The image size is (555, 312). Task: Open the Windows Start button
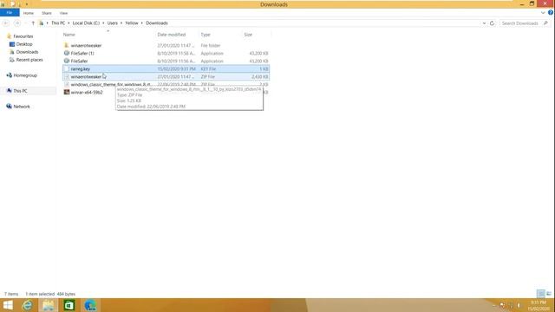click(8, 305)
